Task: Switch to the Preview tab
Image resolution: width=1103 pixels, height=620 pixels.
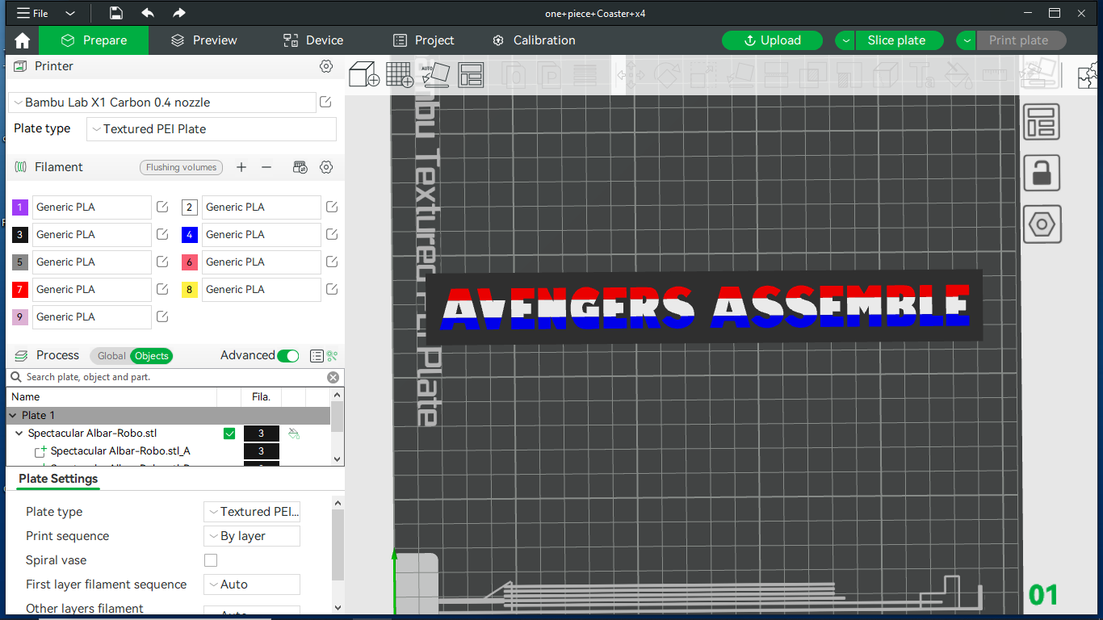Action: [x=204, y=40]
